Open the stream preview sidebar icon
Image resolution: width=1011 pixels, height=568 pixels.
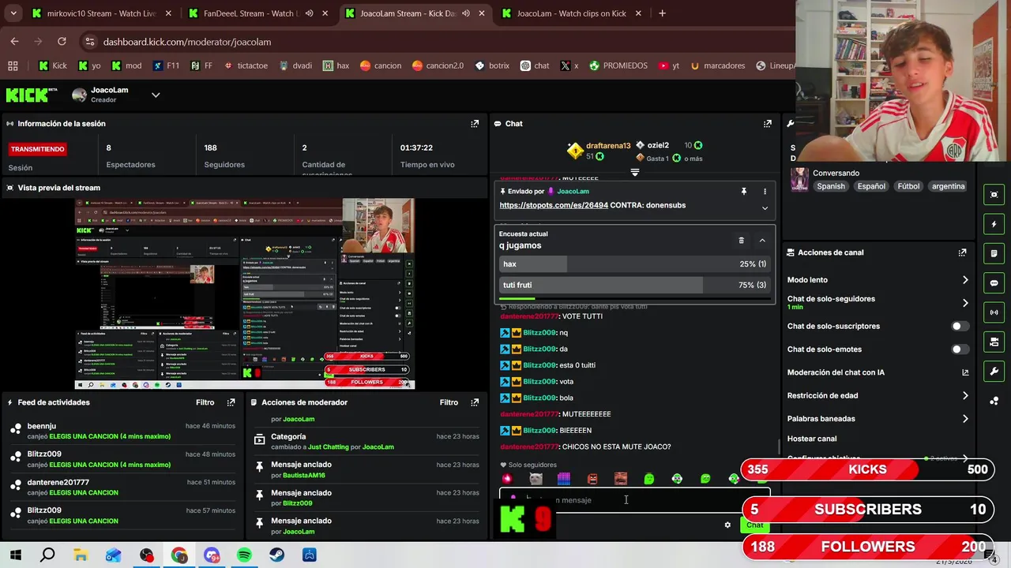click(x=994, y=195)
